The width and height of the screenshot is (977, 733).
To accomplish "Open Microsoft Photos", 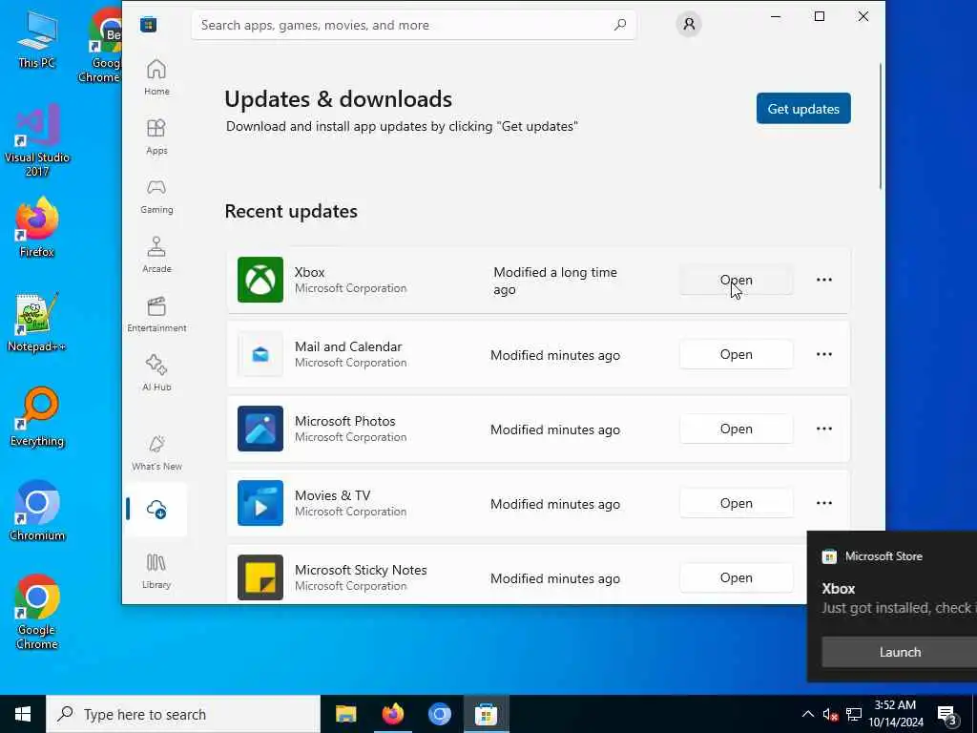I will pos(736,429).
